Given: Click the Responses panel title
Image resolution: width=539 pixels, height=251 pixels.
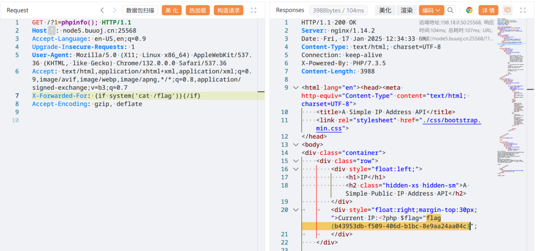Looking at the screenshot, I should point(290,10).
